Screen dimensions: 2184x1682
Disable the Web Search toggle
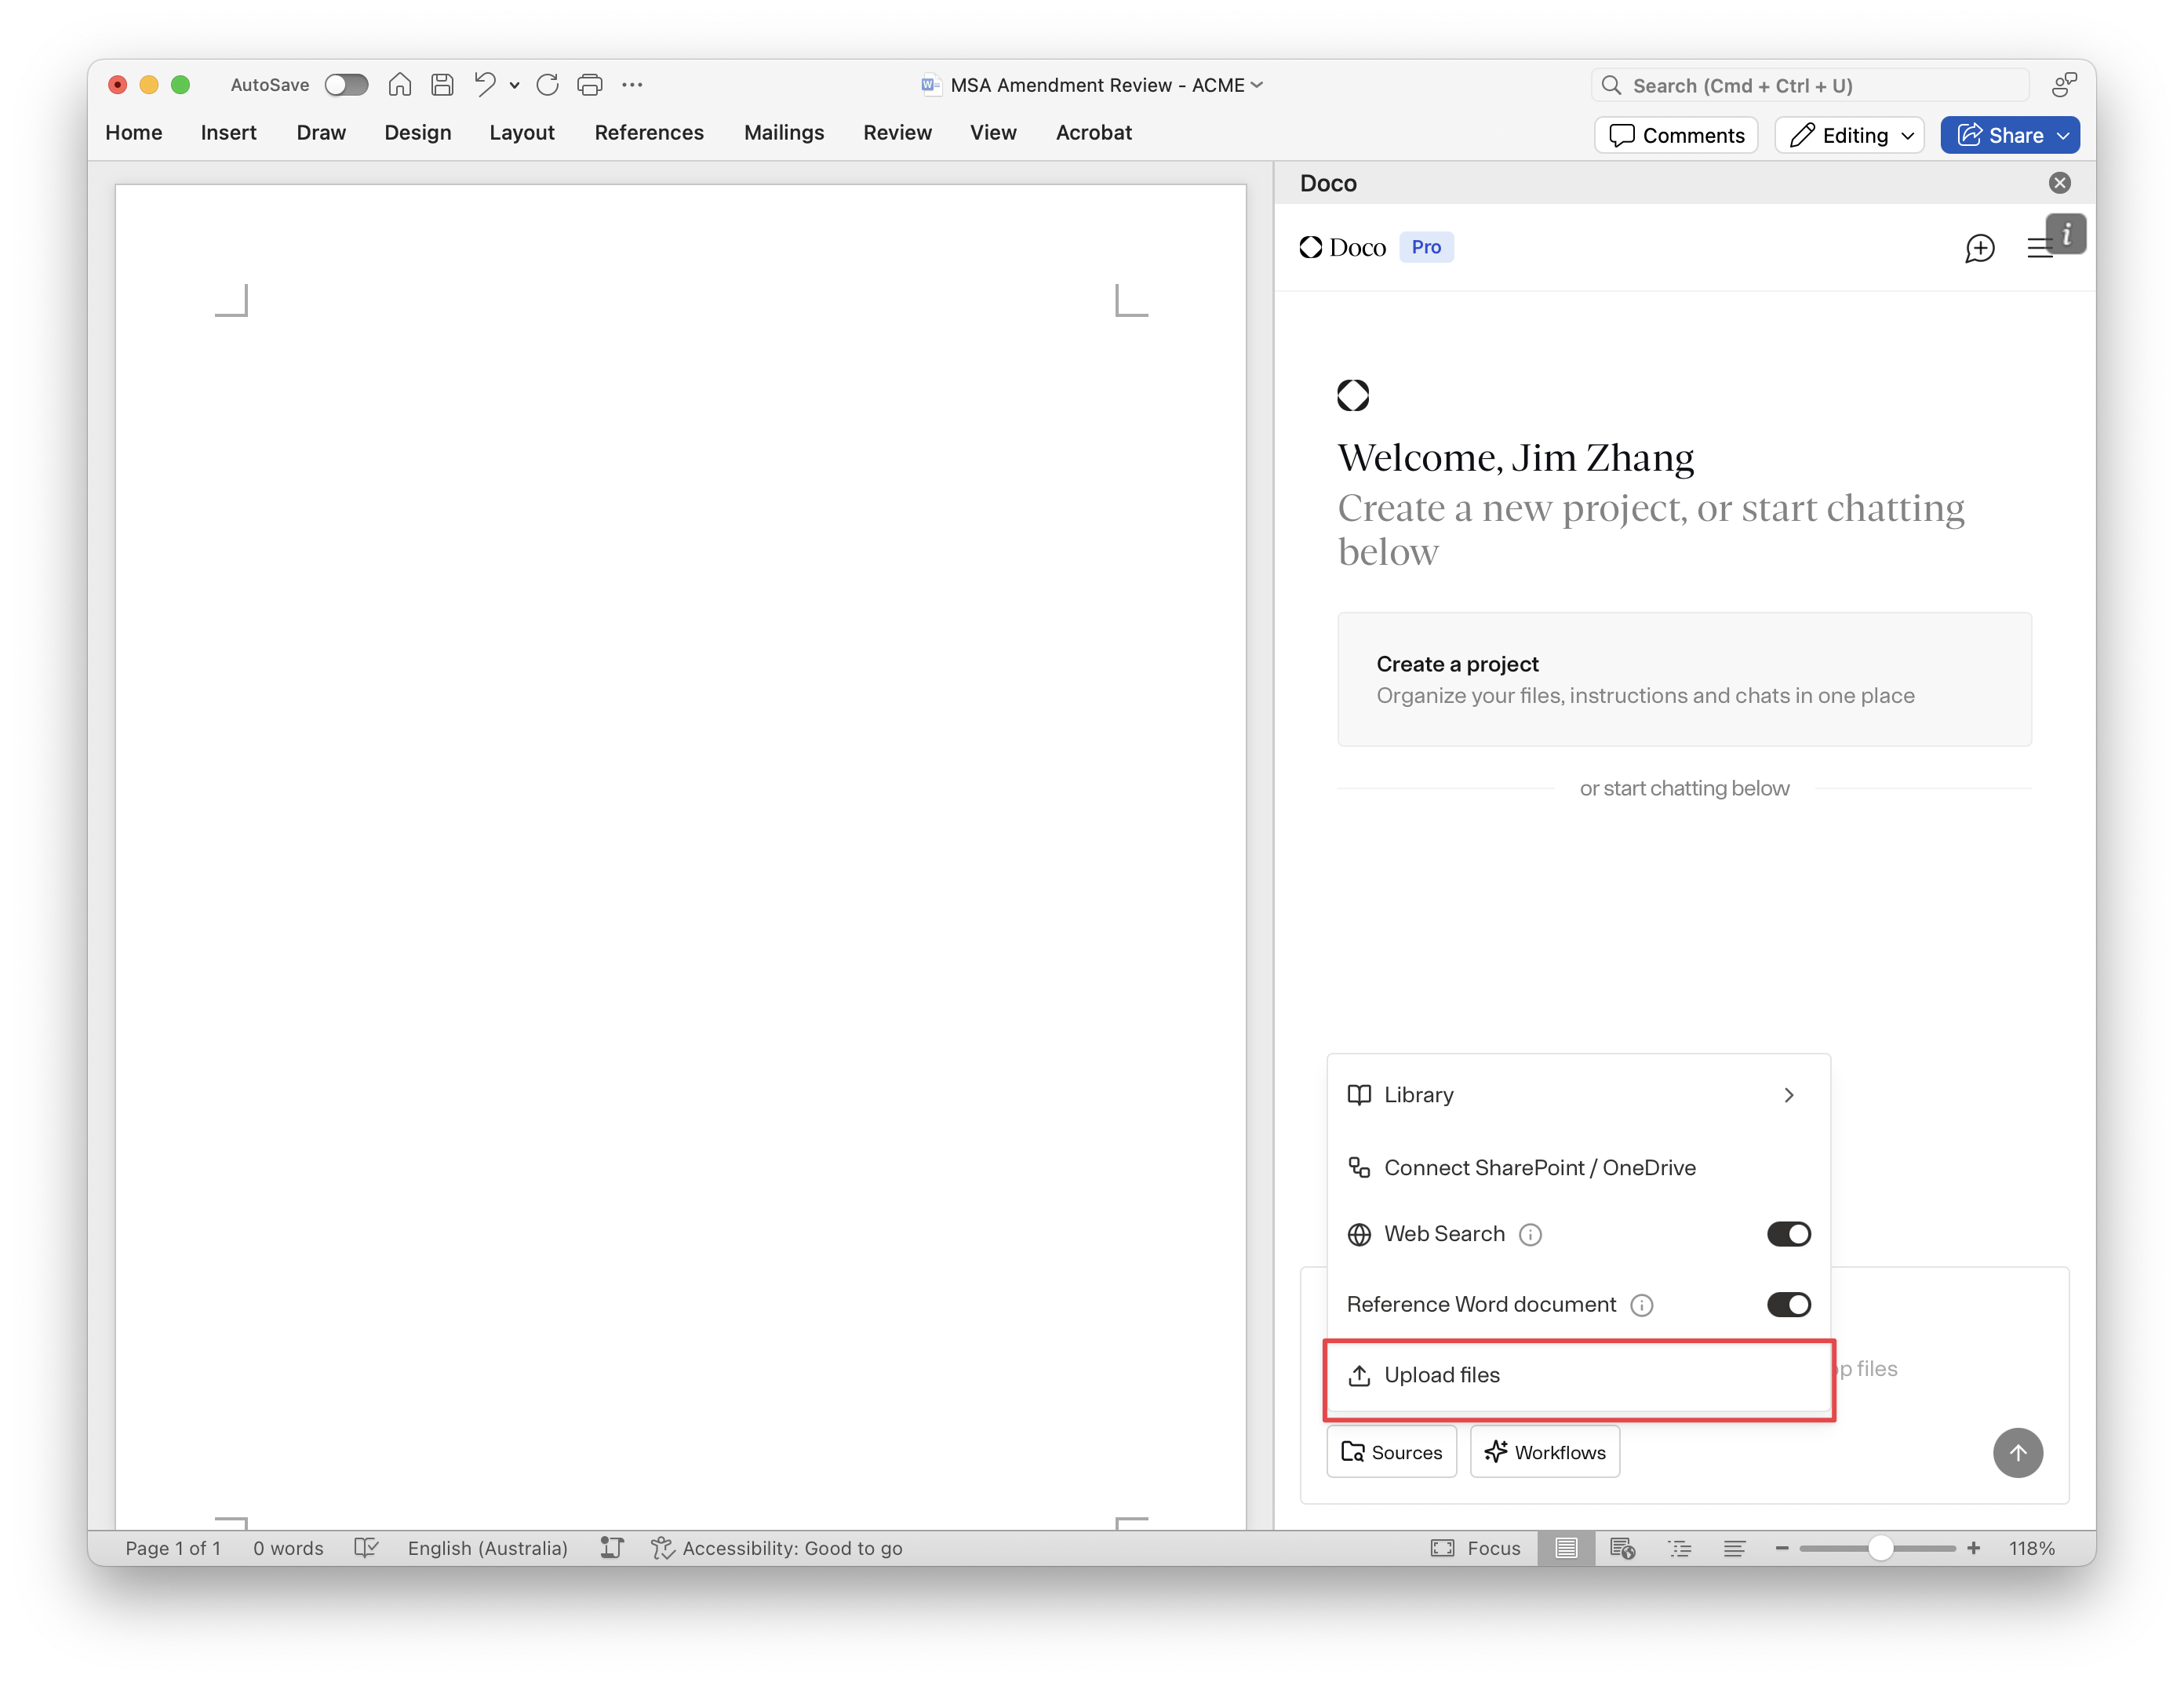[1788, 1234]
